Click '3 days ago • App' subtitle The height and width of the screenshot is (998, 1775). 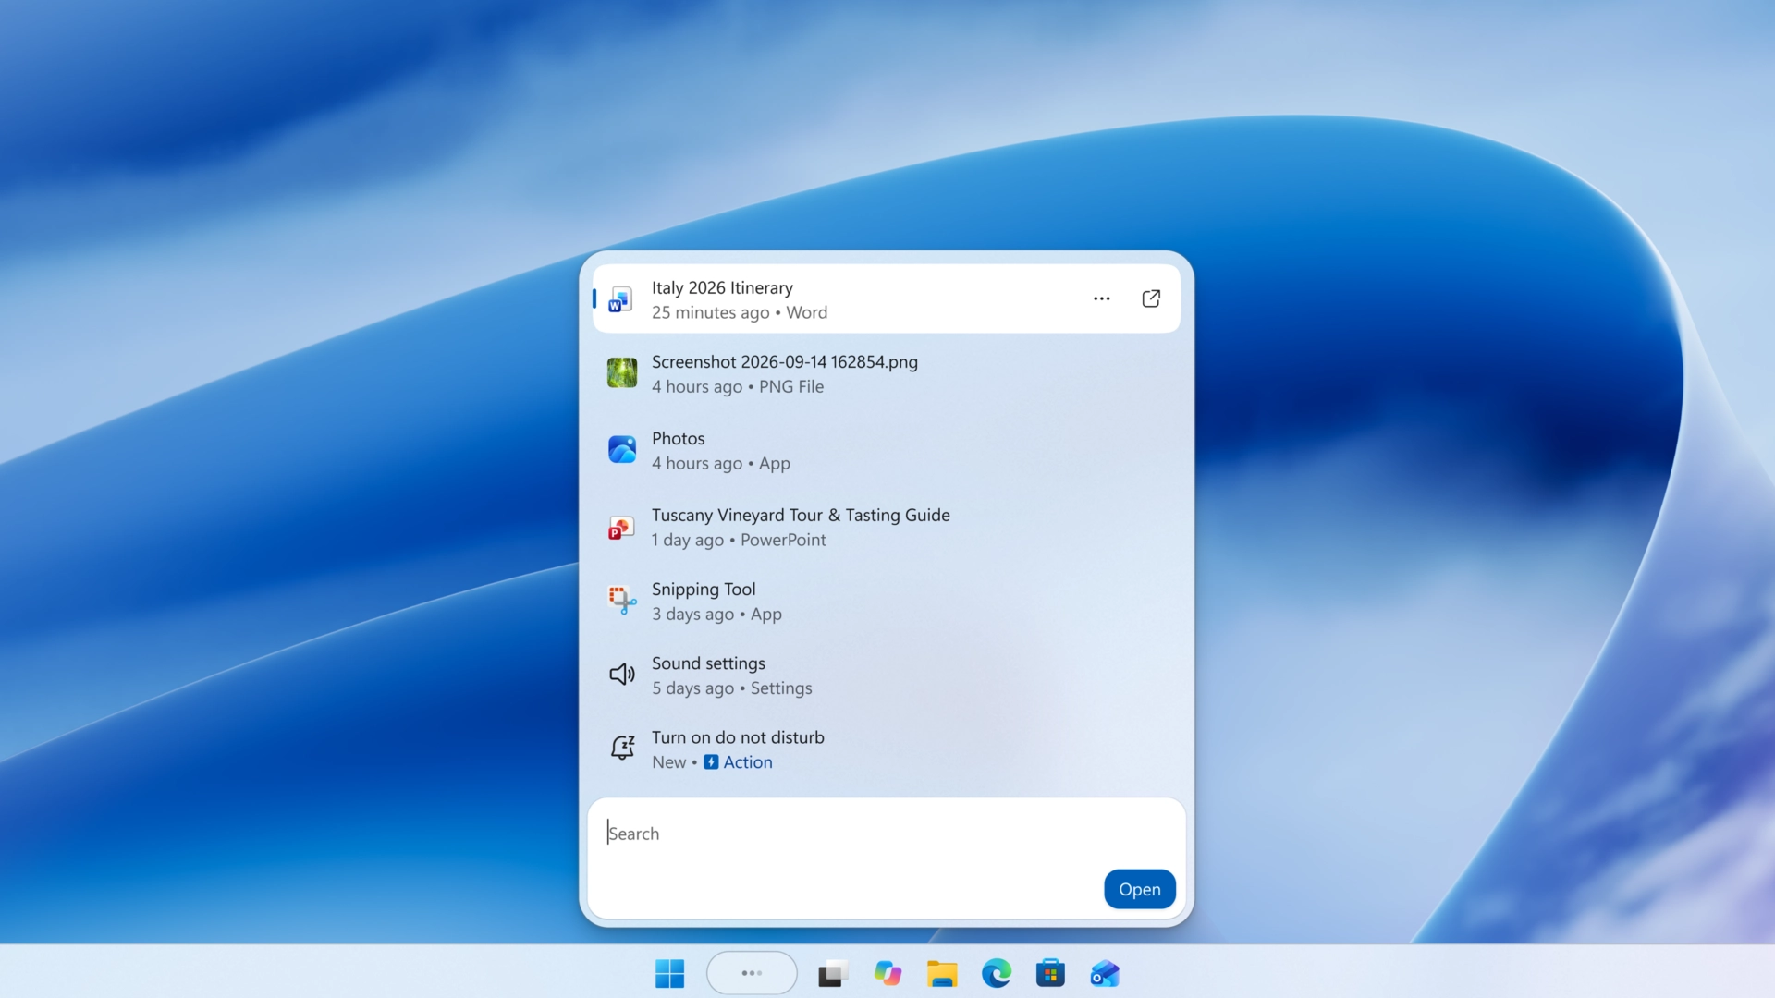(x=716, y=614)
